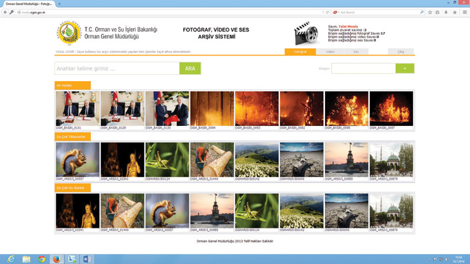
Task: Click the En Çok Oy Alanlar section header
Action: point(73,188)
